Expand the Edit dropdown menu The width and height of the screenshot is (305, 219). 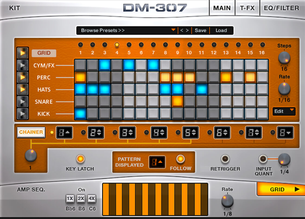pyautogui.click(x=284, y=111)
